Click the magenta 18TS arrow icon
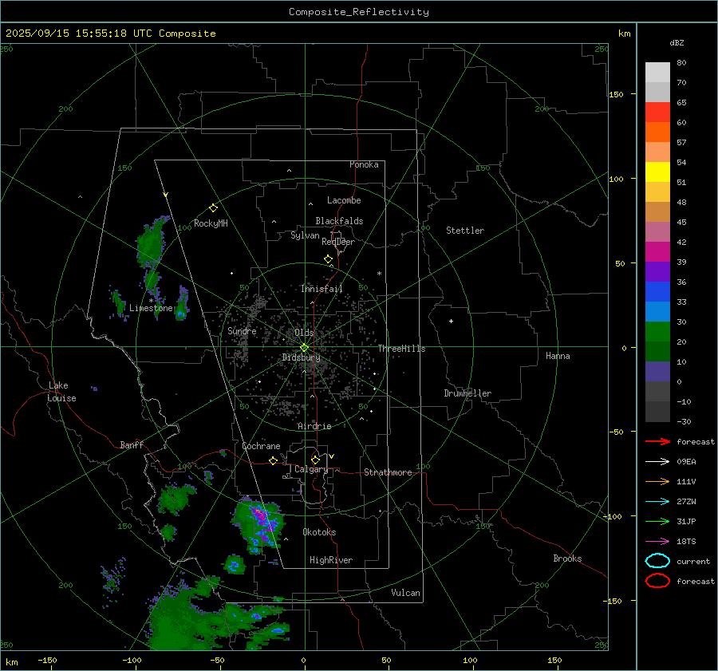Image resolution: width=718 pixels, height=671 pixels. [x=657, y=542]
